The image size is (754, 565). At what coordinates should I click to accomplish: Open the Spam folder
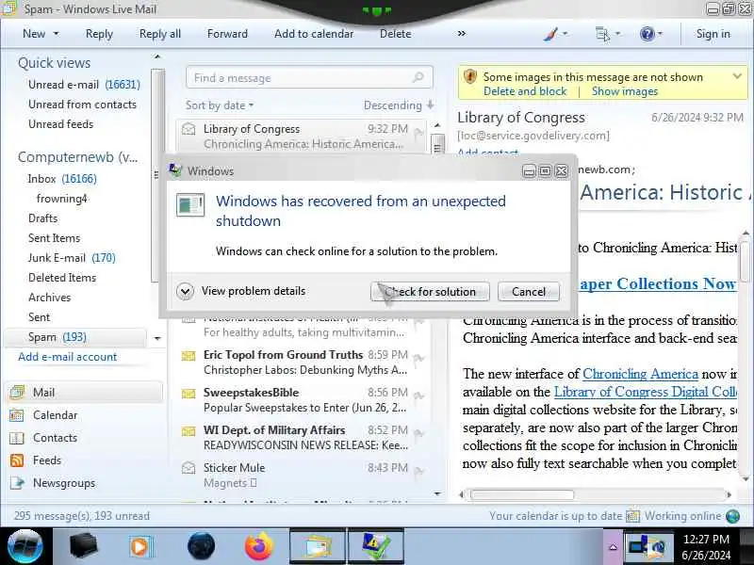(x=75, y=337)
